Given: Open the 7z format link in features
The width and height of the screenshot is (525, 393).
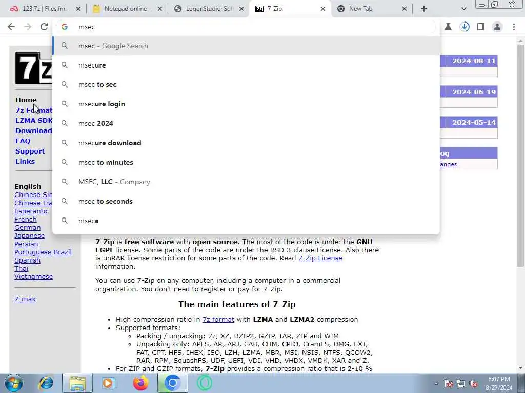Looking at the screenshot, I should point(218,319).
